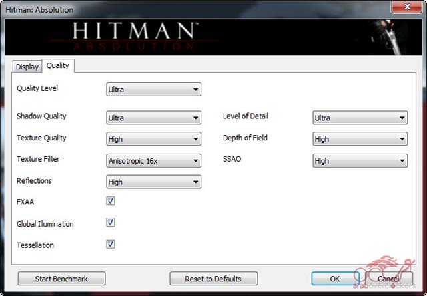Confirm settings with the OK button
Screen dimensions: 427x296
coord(335,279)
